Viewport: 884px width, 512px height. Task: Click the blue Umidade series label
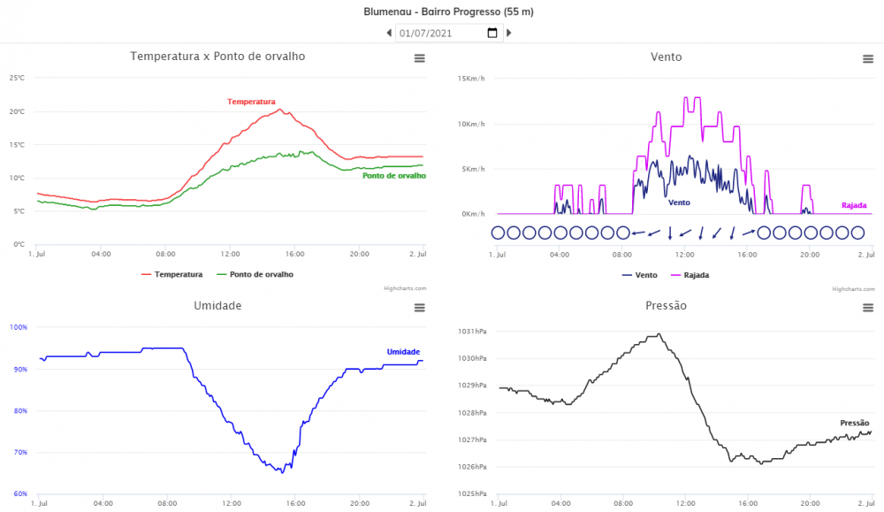click(403, 352)
